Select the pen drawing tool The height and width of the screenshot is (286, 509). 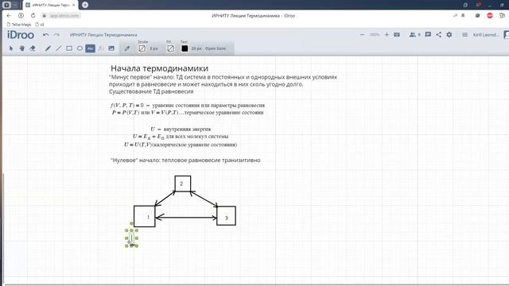tap(48, 48)
